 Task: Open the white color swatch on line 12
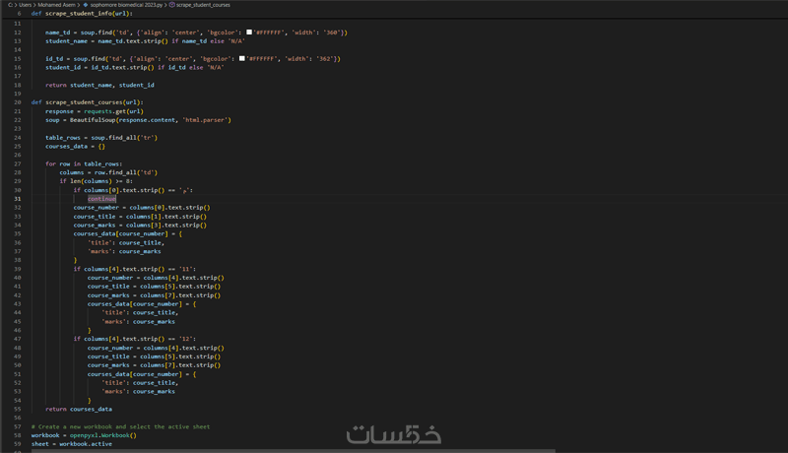(x=249, y=32)
